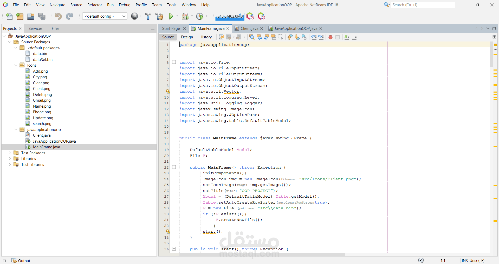The width and height of the screenshot is (499, 264).
Task: Open the default config dropdown
Action: click(105, 16)
